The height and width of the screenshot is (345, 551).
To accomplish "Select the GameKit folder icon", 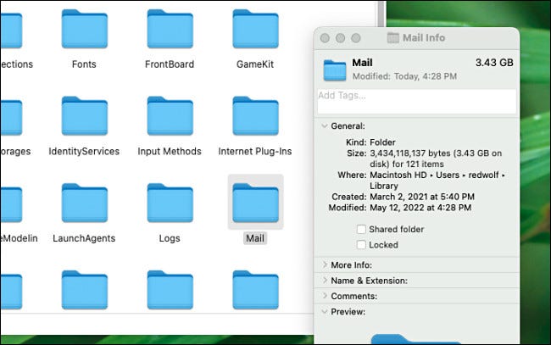I will click(255, 29).
